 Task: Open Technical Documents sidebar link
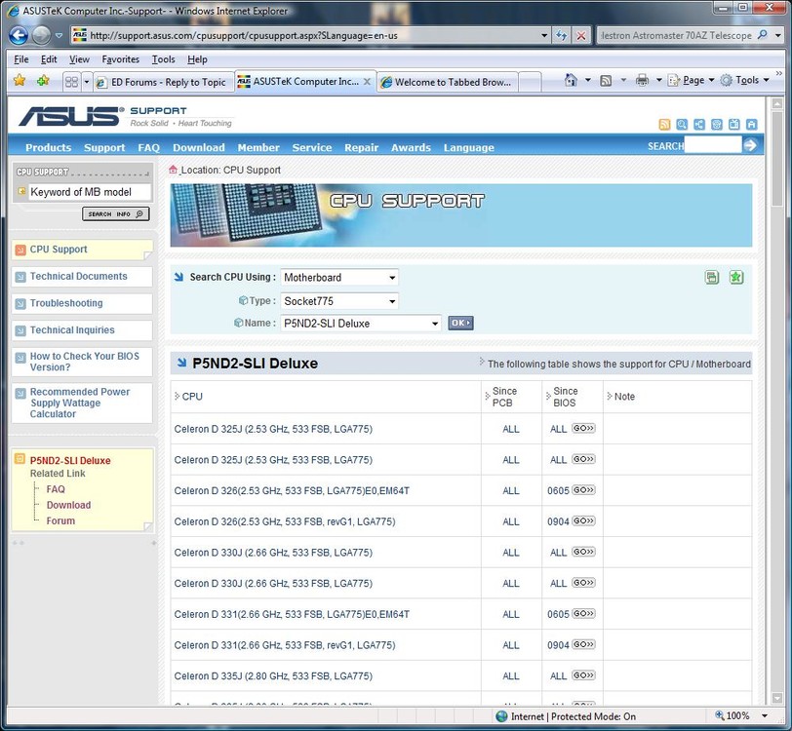(78, 276)
